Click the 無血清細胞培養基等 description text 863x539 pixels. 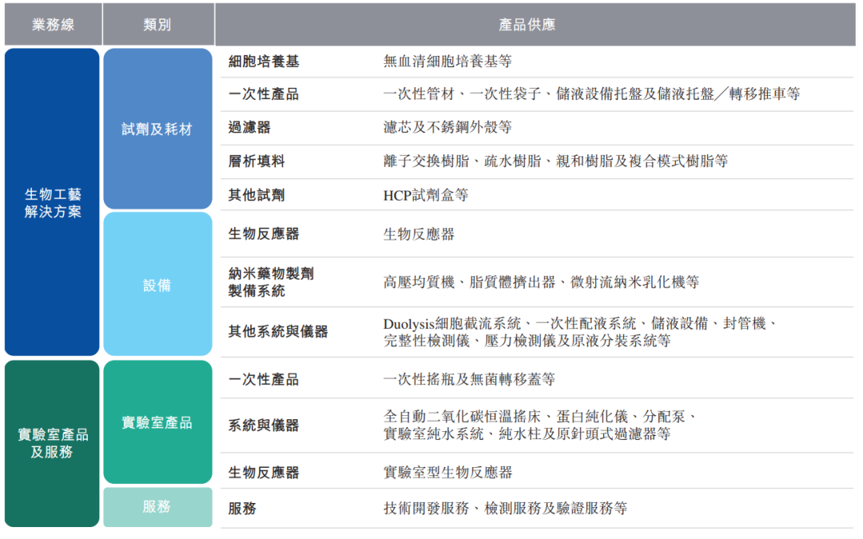click(x=447, y=61)
